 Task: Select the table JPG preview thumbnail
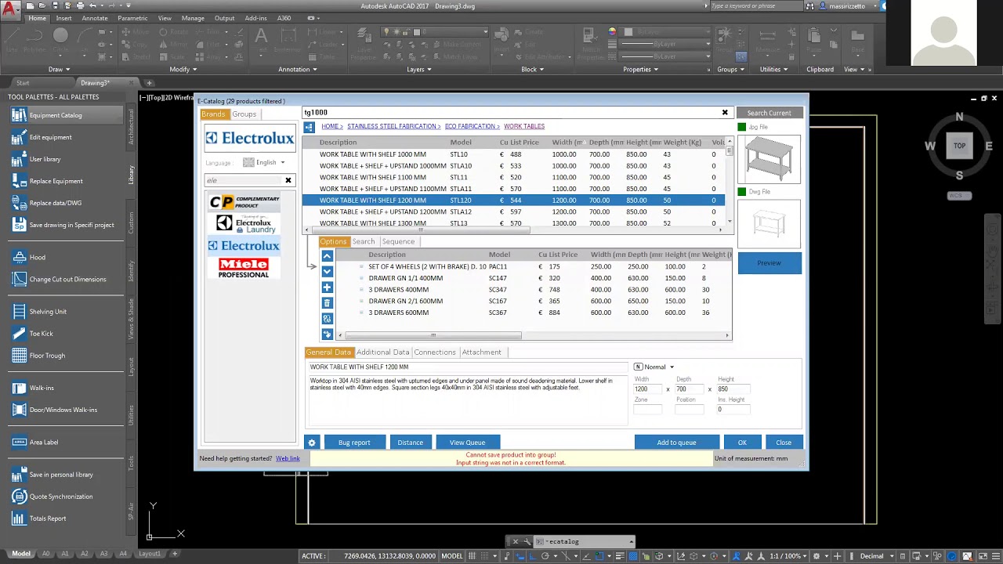tap(769, 159)
